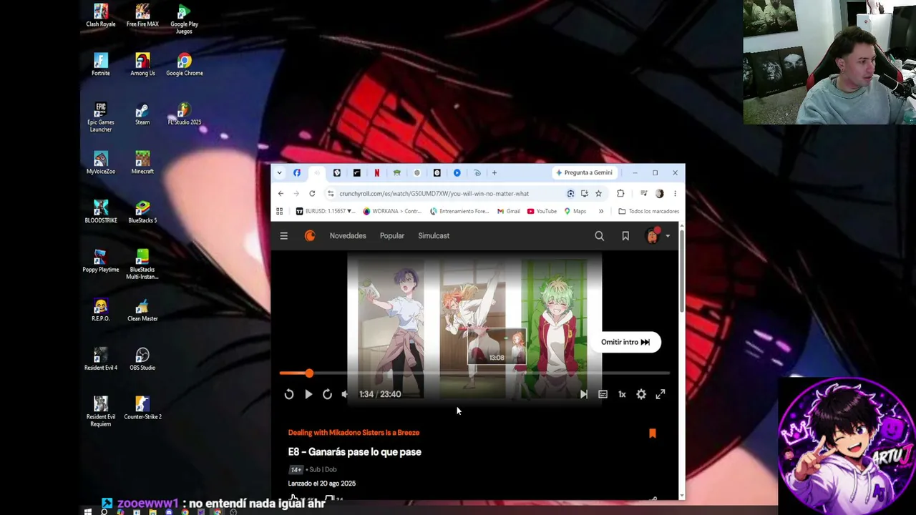Image resolution: width=916 pixels, height=515 pixels.
Task: Open Chrome profile avatar
Action: point(659,193)
